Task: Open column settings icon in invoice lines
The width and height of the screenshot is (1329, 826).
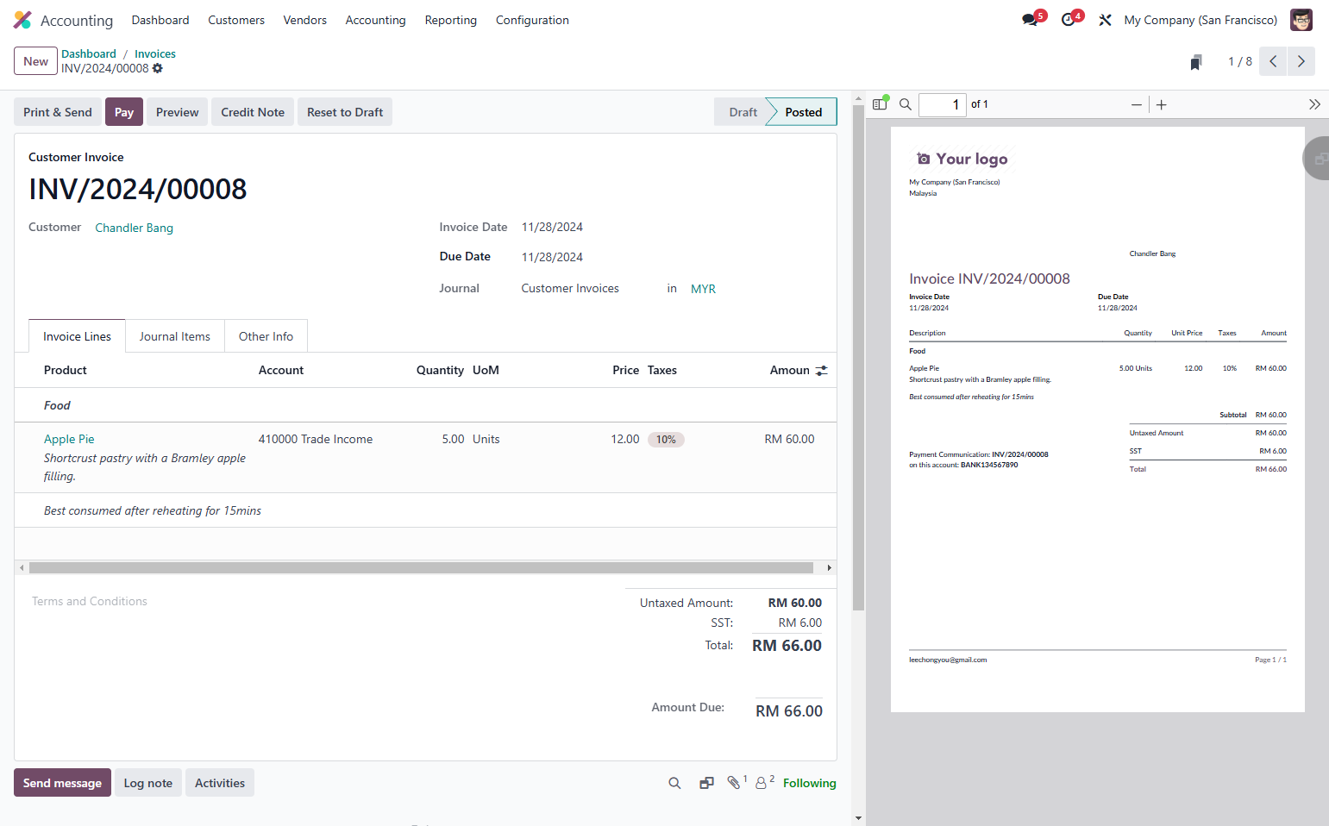Action: click(821, 370)
